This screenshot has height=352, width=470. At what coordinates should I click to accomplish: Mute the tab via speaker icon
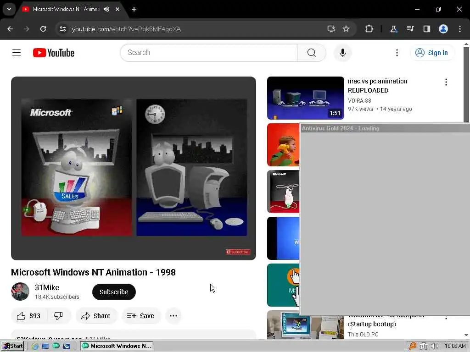coord(106,9)
